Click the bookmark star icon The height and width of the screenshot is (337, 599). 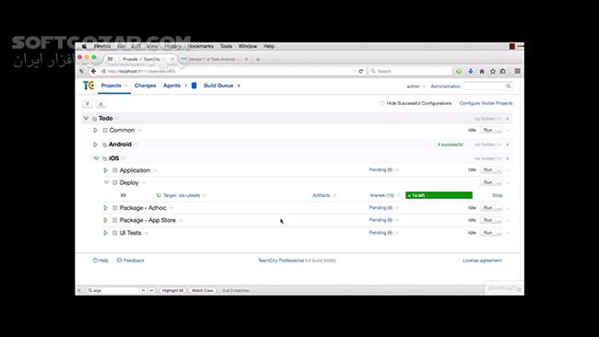tap(493, 72)
